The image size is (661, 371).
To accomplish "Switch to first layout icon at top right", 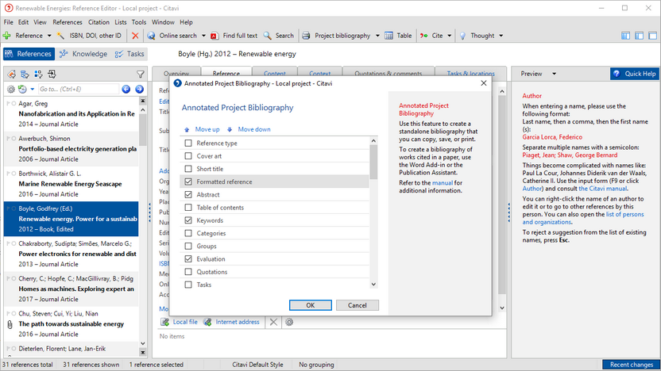I will [625, 36].
